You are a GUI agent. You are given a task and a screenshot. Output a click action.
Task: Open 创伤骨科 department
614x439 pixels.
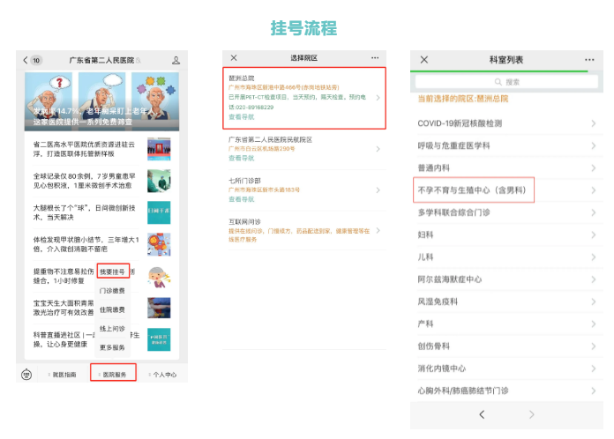coord(506,346)
